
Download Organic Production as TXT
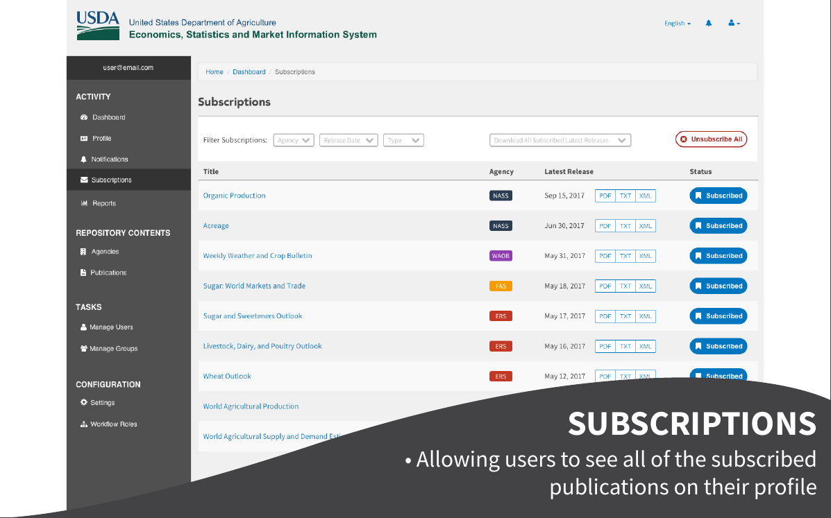pyautogui.click(x=626, y=196)
